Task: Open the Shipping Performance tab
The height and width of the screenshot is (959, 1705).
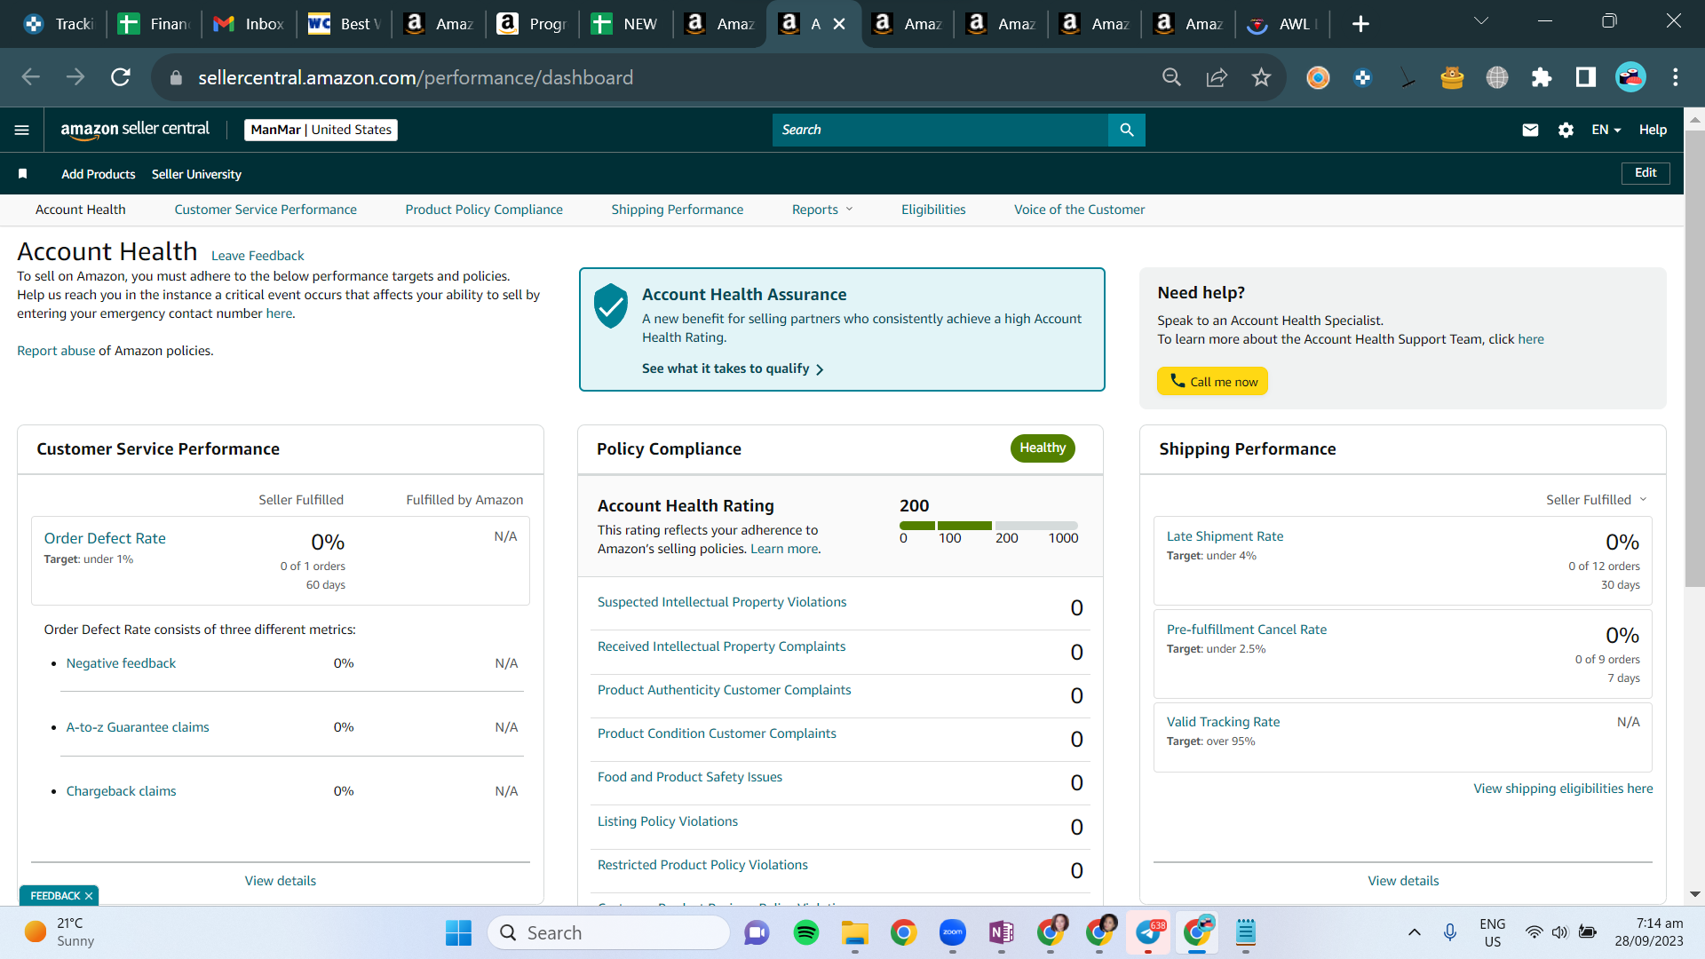Action: (x=678, y=210)
